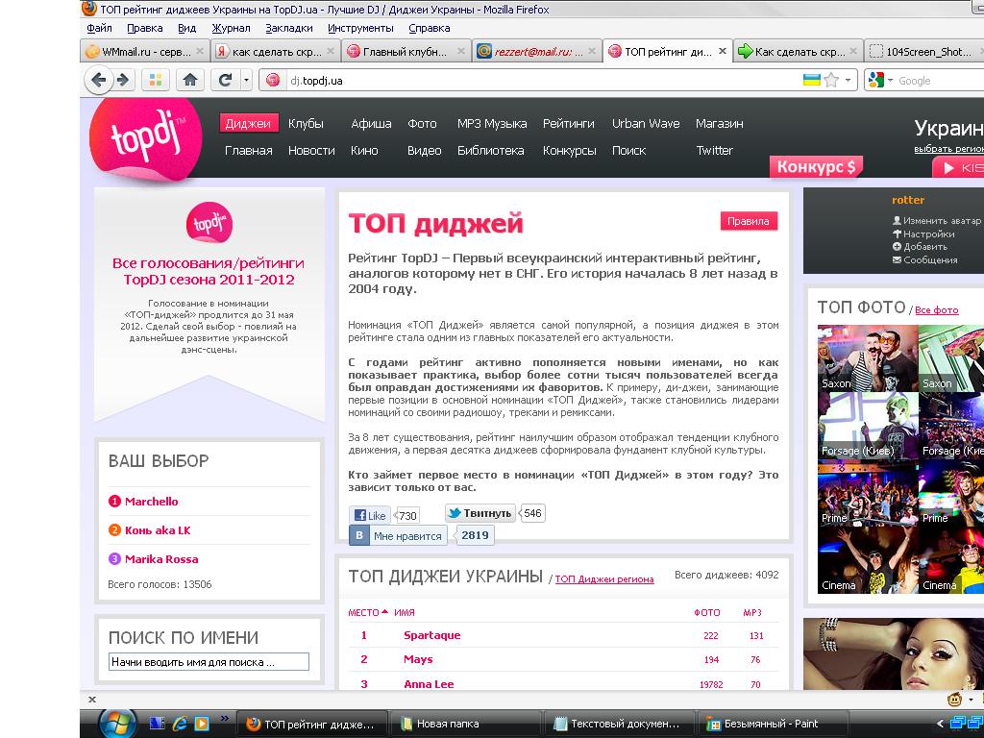Click the colorful tab groups toolbar icon
Image resolution: width=984 pixels, height=738 pixels.
pyautogui.click(x=156, y=81)
